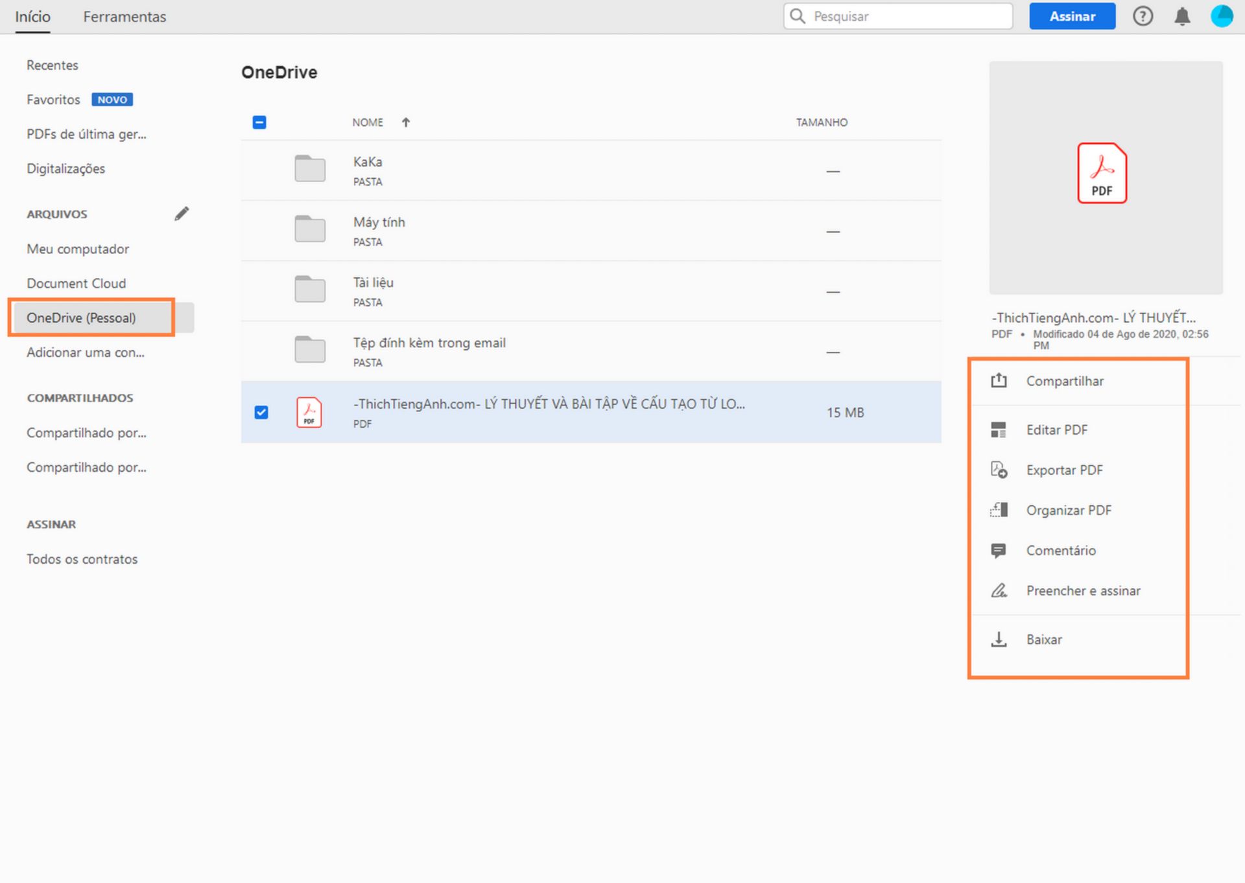Select the Editar PDF tool icon
Screen dimensions: 1245x883
(999, 430)
